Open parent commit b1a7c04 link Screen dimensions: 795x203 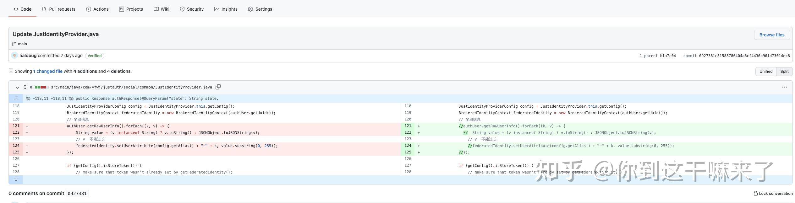tap(668, 56)
